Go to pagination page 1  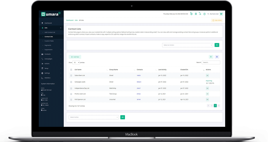[x=215, y=106]
